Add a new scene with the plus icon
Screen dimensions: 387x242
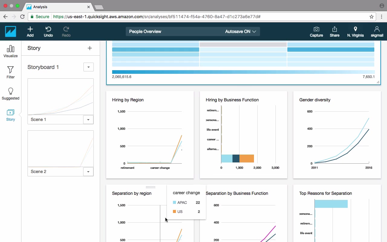click(90, 48)
